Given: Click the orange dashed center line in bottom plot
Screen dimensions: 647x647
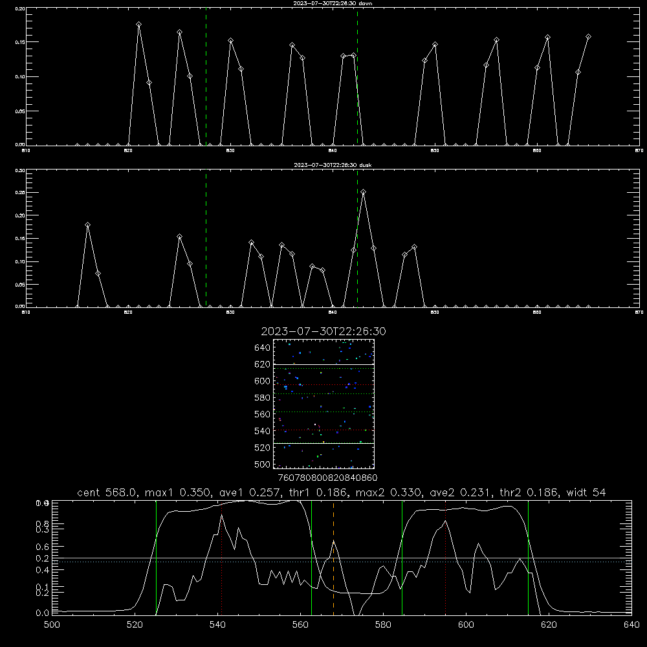Looking at the screenshot, I should click(x=333, y=557).
